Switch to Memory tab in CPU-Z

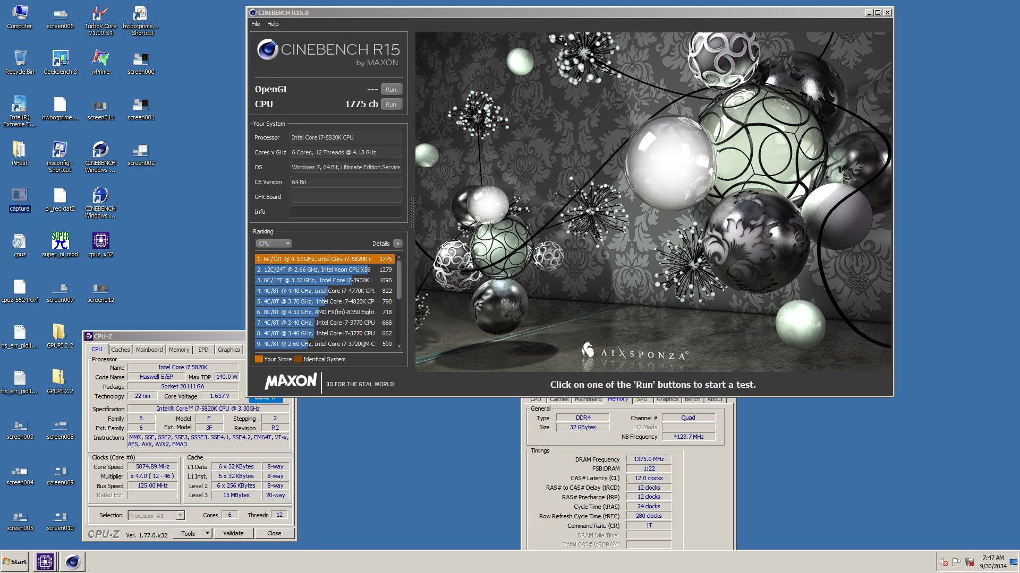tap(179, 350)
